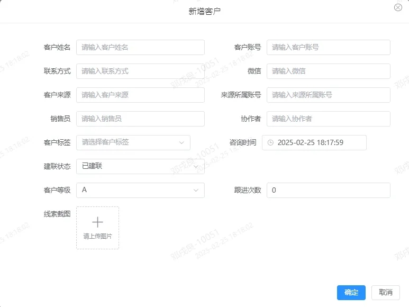The height and width of the screenshot is (307, 409).
Task: Click the 建联状态 label
Action: coord(57,166)
